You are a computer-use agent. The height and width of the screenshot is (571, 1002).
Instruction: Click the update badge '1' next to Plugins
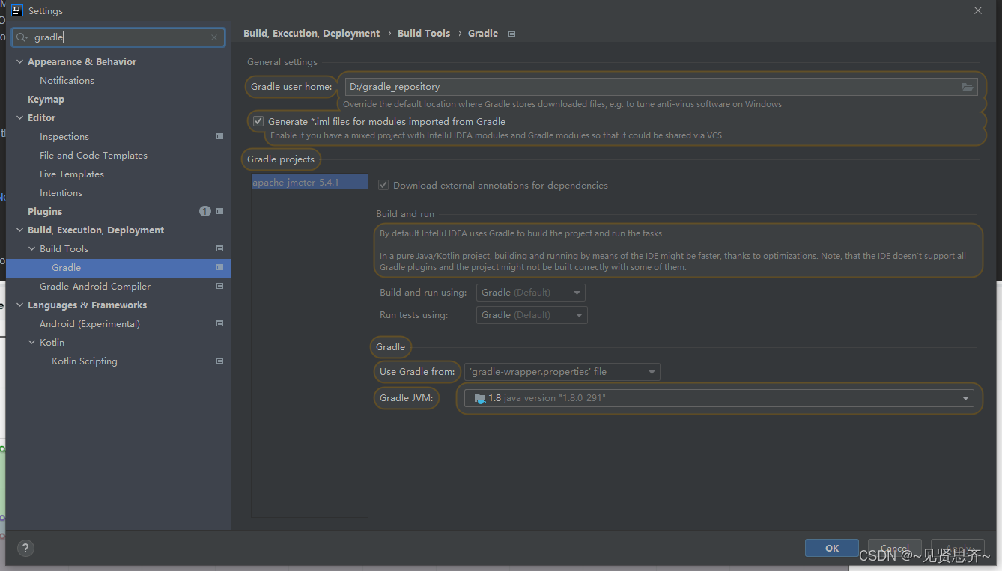pyautogui.click(x=204, y=211)
